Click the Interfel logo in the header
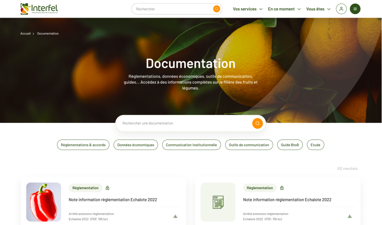The image size is (382, 225). click(x=39, y=9)
